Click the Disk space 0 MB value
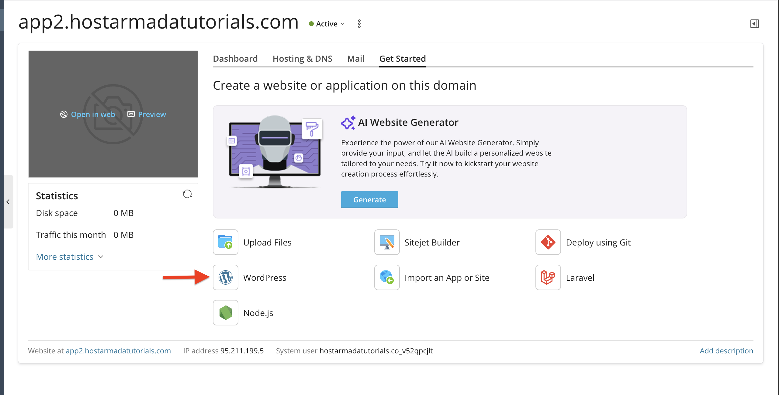Image resolution: width=779 pixels, height=395 pixels. [x=123, y=213]
